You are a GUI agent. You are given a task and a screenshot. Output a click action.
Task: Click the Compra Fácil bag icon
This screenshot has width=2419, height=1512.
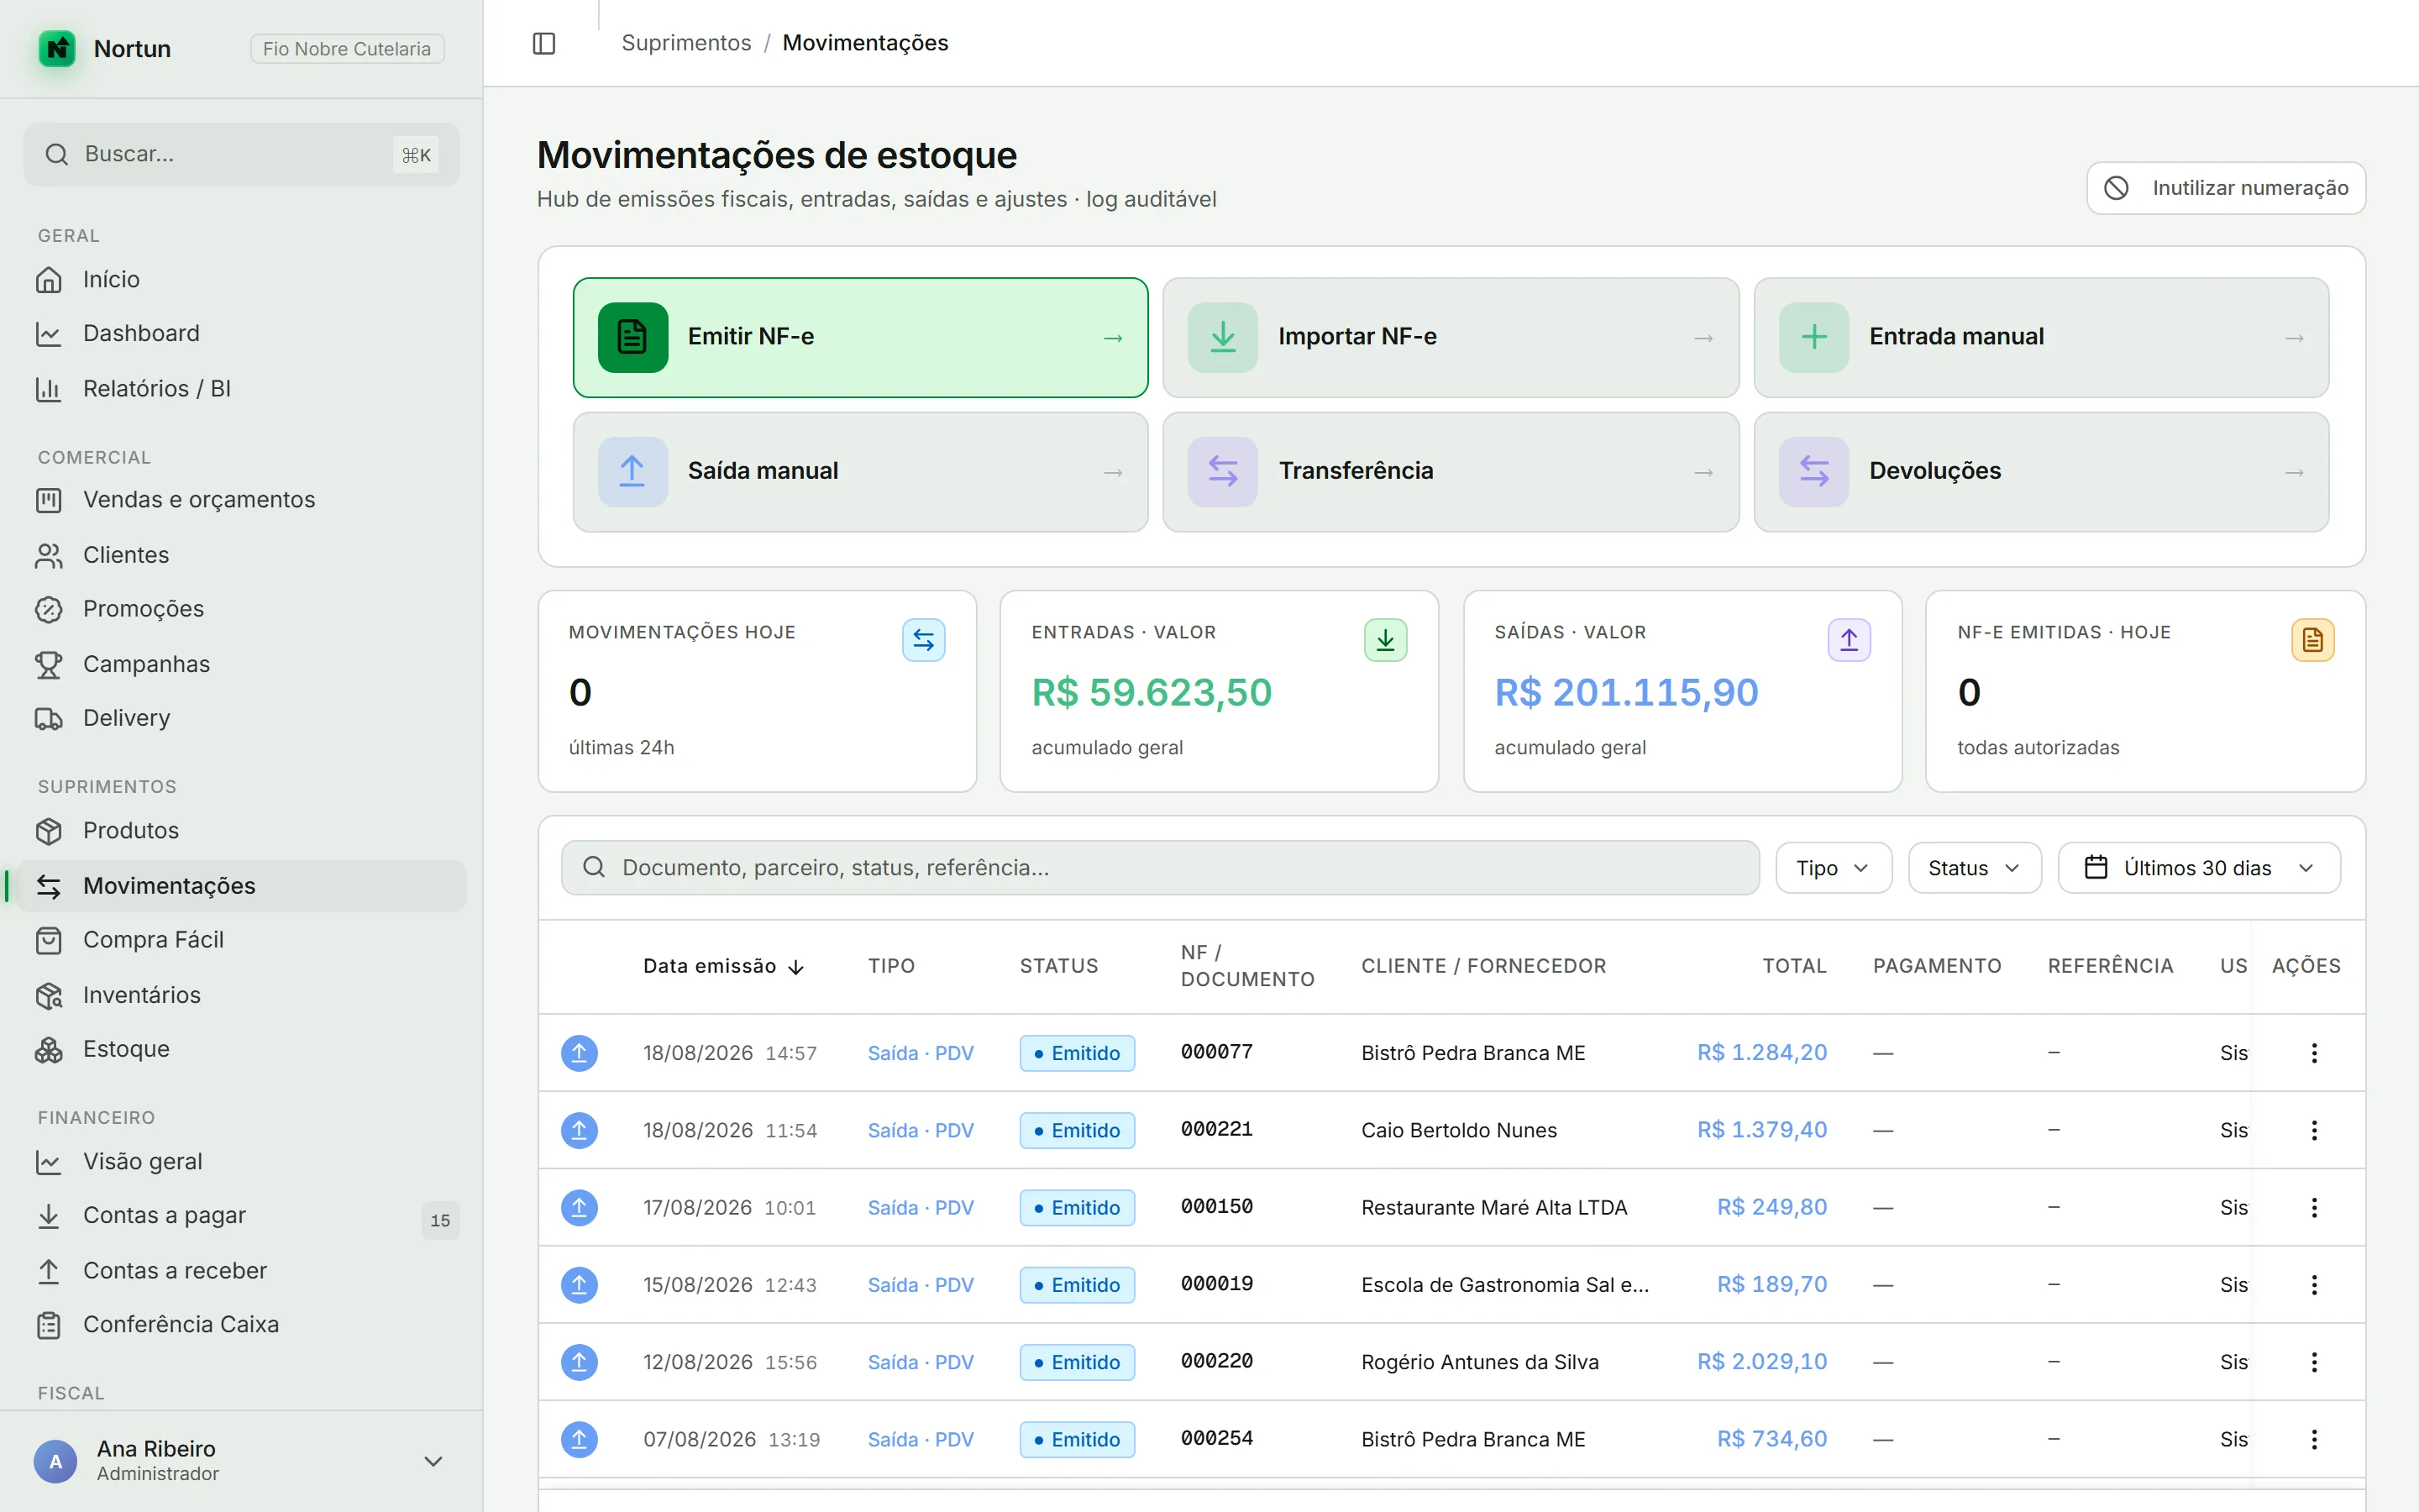coord(49,939)
